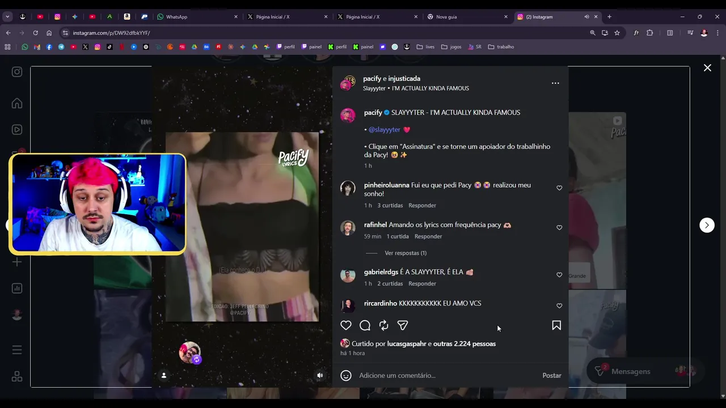The height and width of the screenshot is (408, 726).
Task: Open the audio link 'Slayyyter • I'M ACTUALLY KINDA FAMOUS'
Action: tap(416, 88)
